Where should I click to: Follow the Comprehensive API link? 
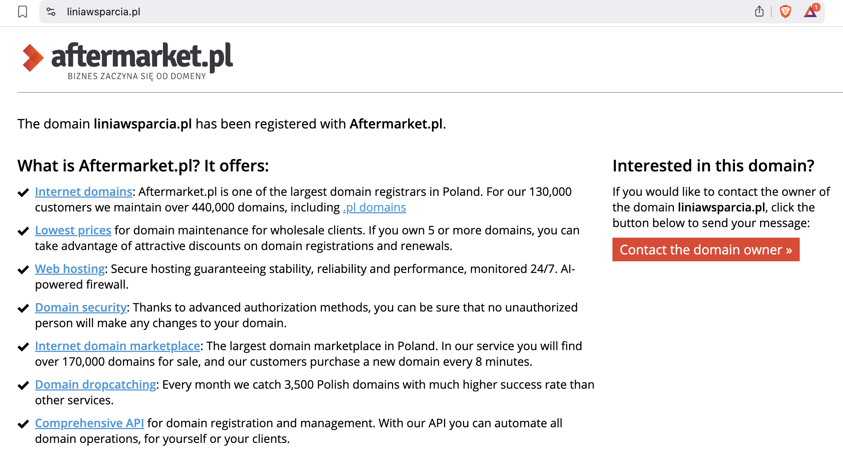click(89, 423)
